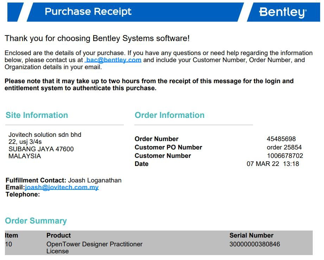Screen dimensions: 324x260
Task: Select the Order Information heading
Action: tap(169, 115)
